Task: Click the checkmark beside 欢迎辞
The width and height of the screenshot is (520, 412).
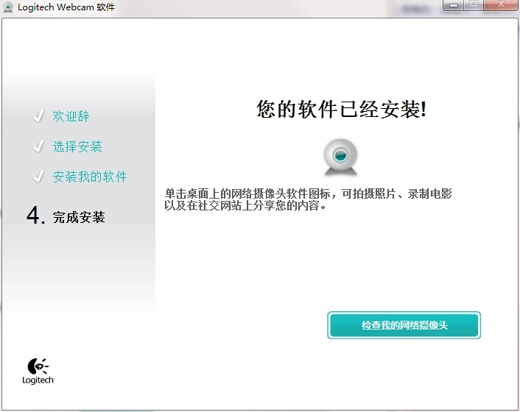Action: [x=39, y=116]
